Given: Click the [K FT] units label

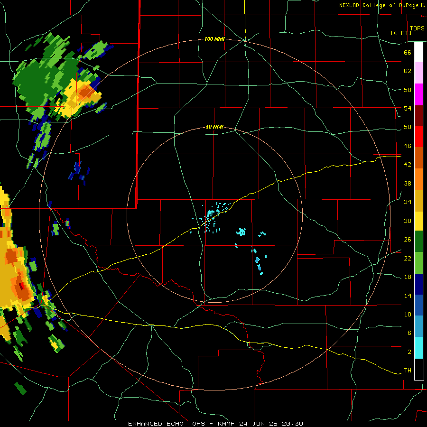Looking at the screenshot, I should pos(401,33).
